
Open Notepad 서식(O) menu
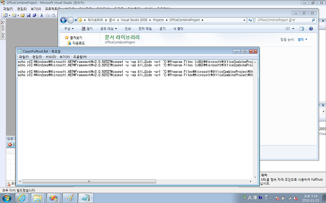[x=51, y=57]
